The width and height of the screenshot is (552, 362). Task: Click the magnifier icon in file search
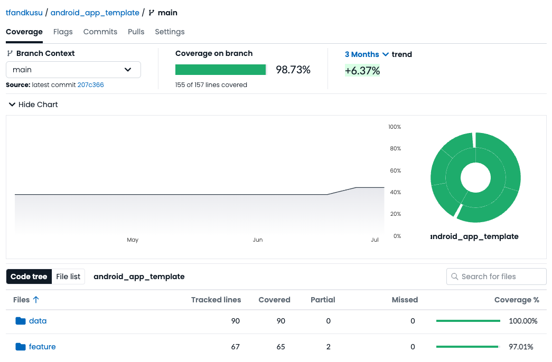coord(455,277)
